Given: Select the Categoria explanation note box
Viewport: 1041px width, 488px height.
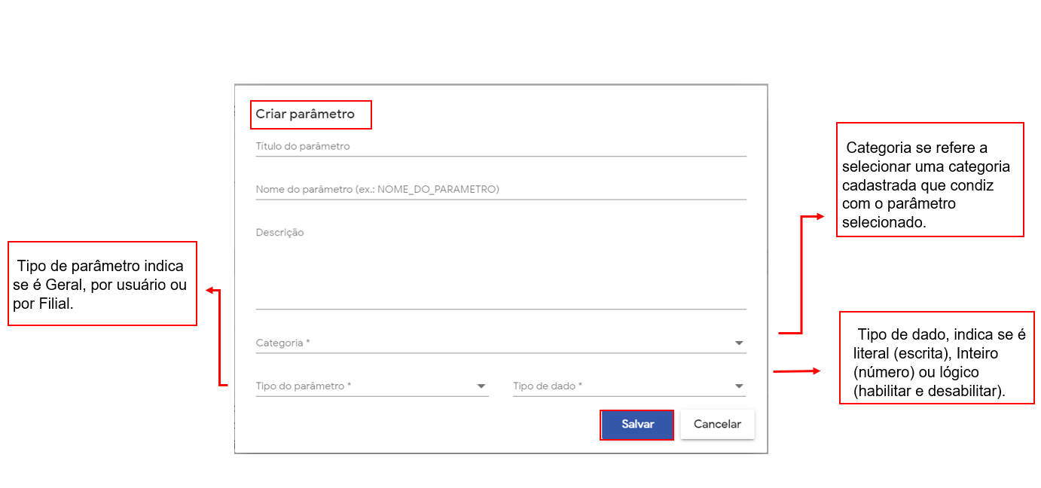Looking at the screenshot, I should [x=930, y=180].
